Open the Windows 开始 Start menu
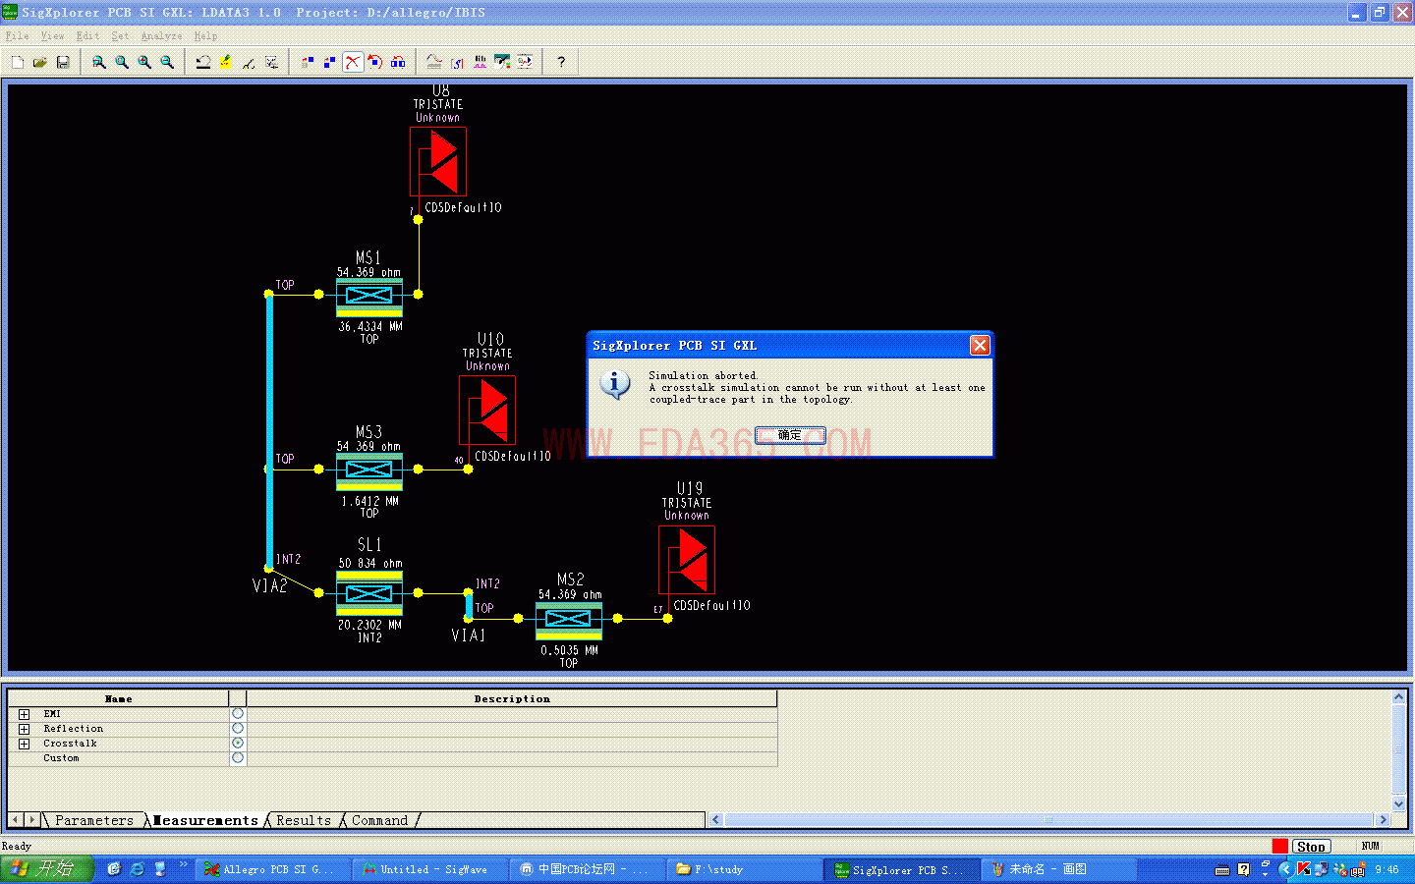Image resolution: width=1415 pixels, height=884 pixels. (x=47, y=869)
